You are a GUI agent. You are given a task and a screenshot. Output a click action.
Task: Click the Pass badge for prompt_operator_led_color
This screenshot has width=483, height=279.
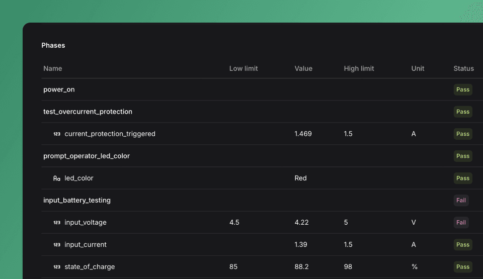coord(463,156)
